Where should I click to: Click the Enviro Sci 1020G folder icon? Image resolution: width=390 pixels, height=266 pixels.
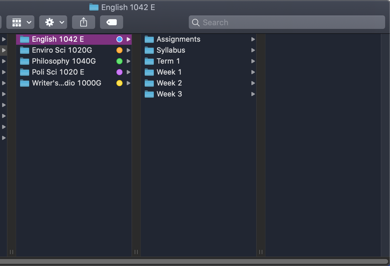[25, 50]
